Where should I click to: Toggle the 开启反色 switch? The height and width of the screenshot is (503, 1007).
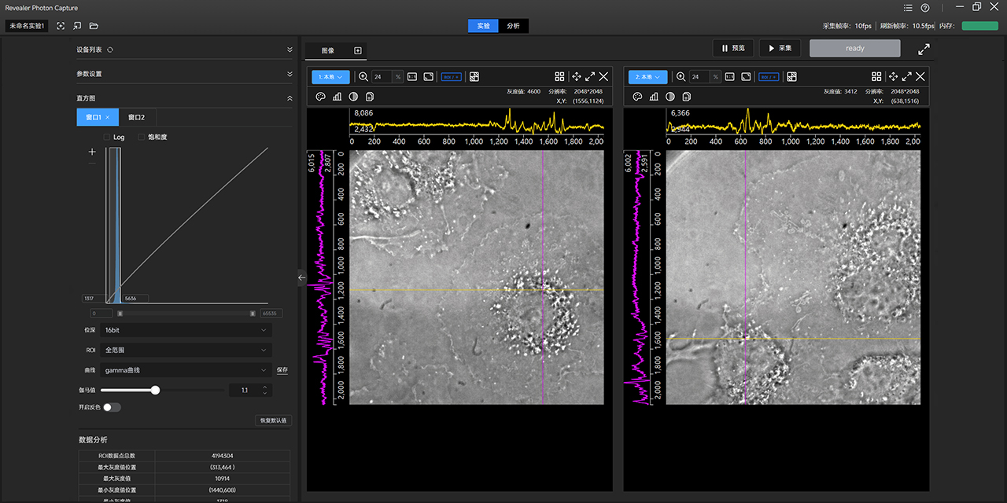[111, 407]
